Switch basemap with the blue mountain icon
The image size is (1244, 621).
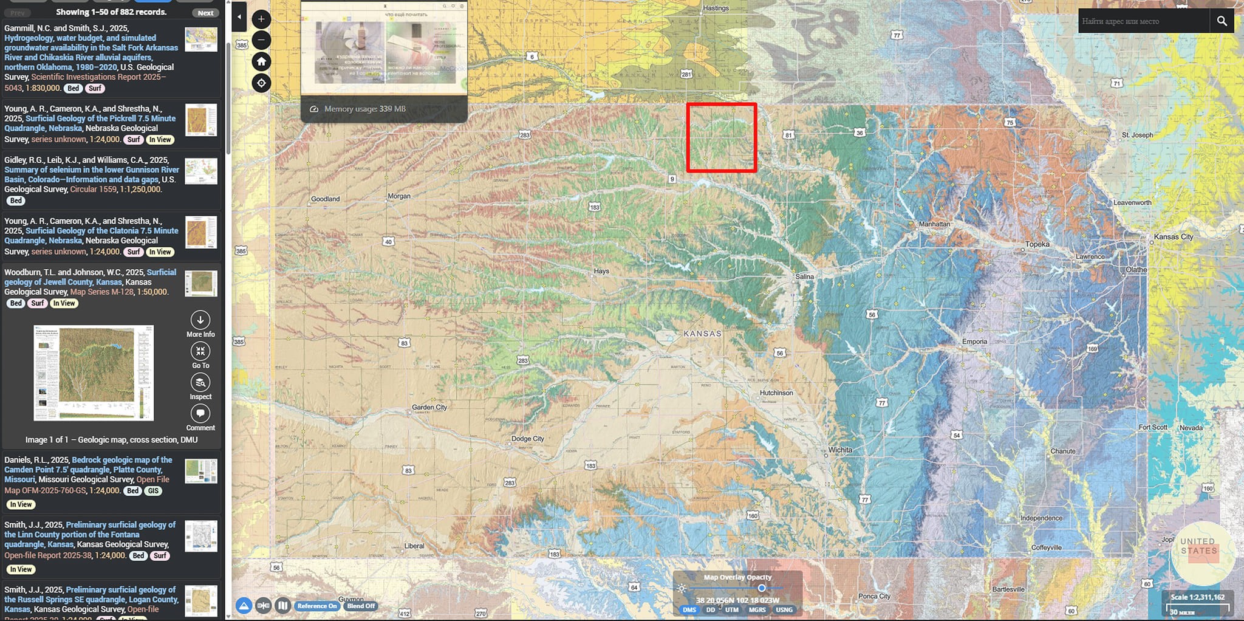(x=244, y=605)
